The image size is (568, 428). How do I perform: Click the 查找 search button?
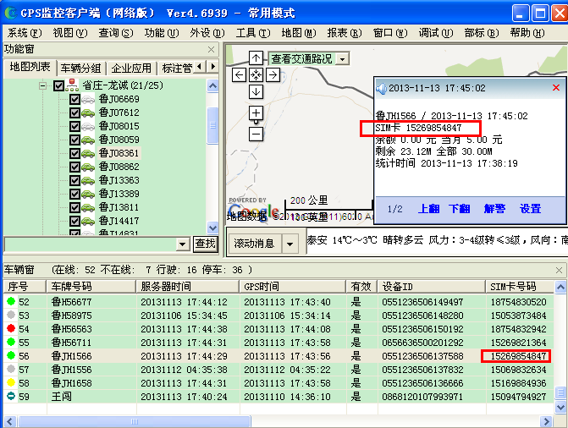[x=206, y=244]
